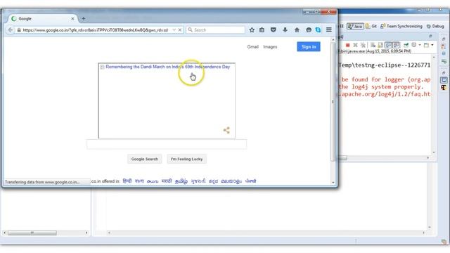Switch Google to മലയാളം language

231,181
